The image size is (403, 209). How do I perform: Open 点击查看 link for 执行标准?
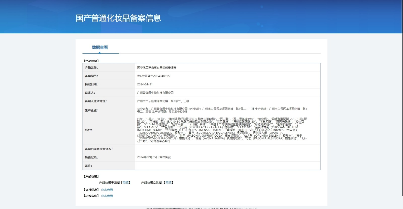pyautogui.click(x=107, y=190)
